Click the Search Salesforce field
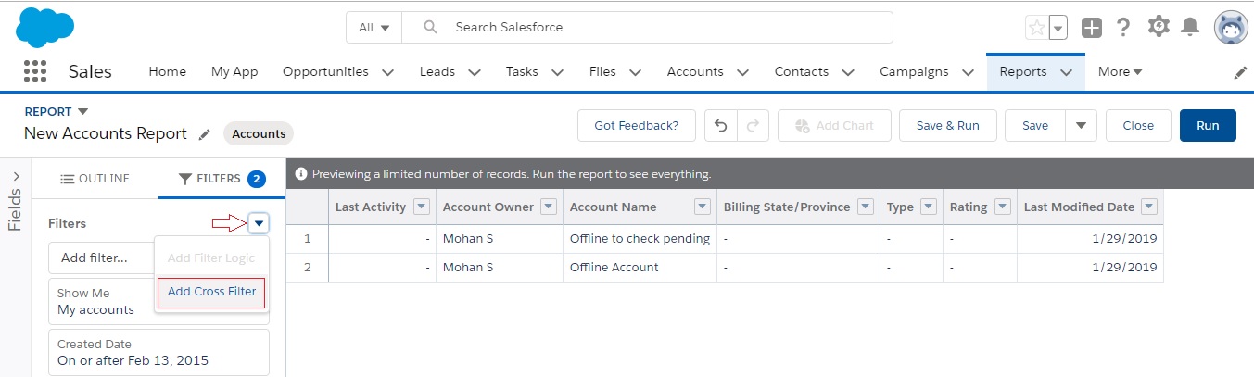Screen dimensions: 1254x377 (x=647, y=28)
